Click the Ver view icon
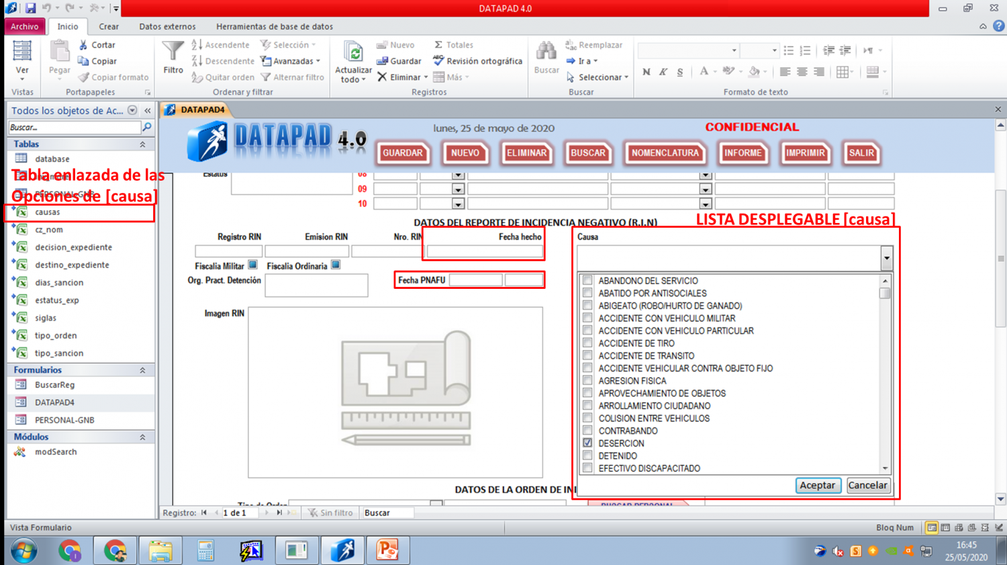 pyautogui.click(x=22, y=52)
